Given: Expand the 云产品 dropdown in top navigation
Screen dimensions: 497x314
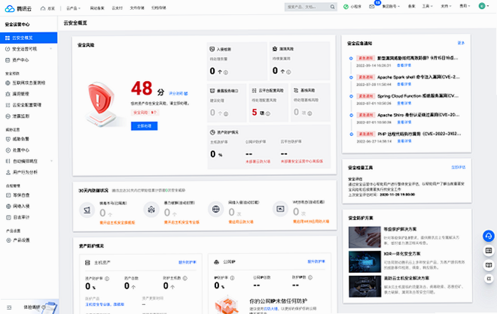Looking at the screenshot, I should tap(74, 8).
